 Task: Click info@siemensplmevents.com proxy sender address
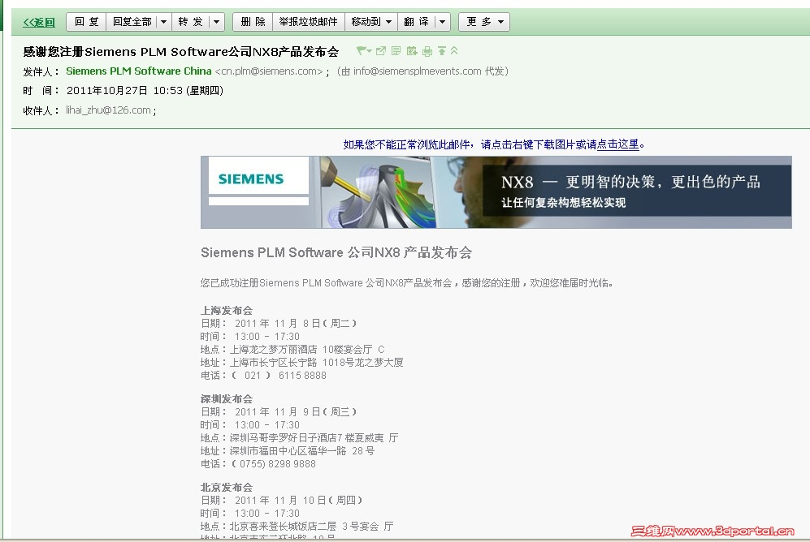[418, 71]
